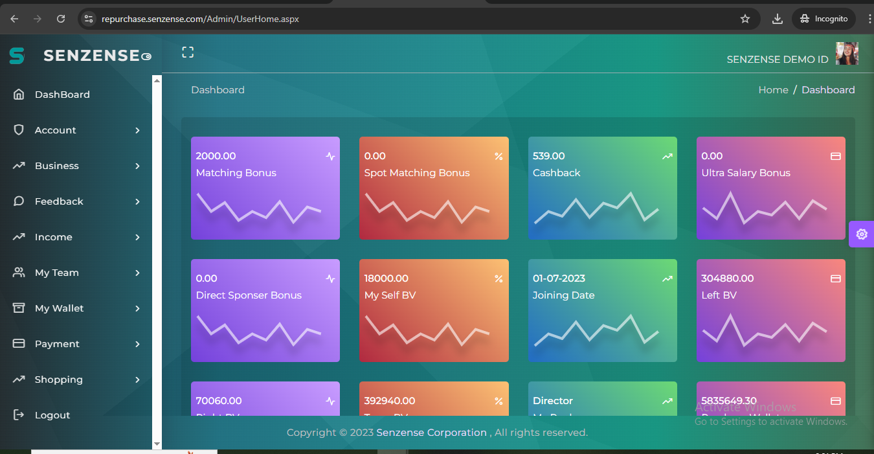Click percent icon on My Self BV card
This screenshot has width=874, height=454.
click(499, 278)
